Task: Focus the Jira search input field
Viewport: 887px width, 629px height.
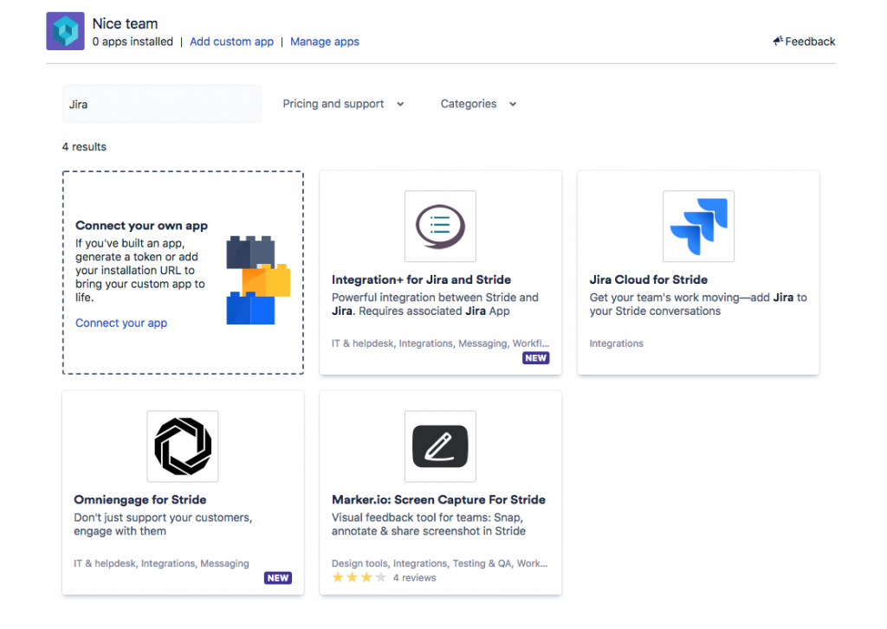Action: [x=162, y=104]
